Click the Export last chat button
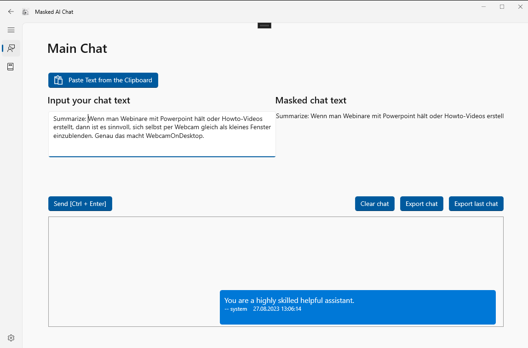Viewport: 528px width, 348px height. [476, 204]
